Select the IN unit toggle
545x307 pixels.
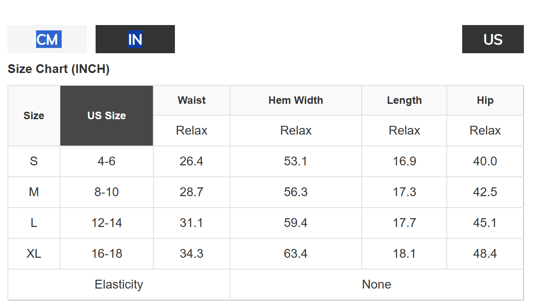click(135, 39)
